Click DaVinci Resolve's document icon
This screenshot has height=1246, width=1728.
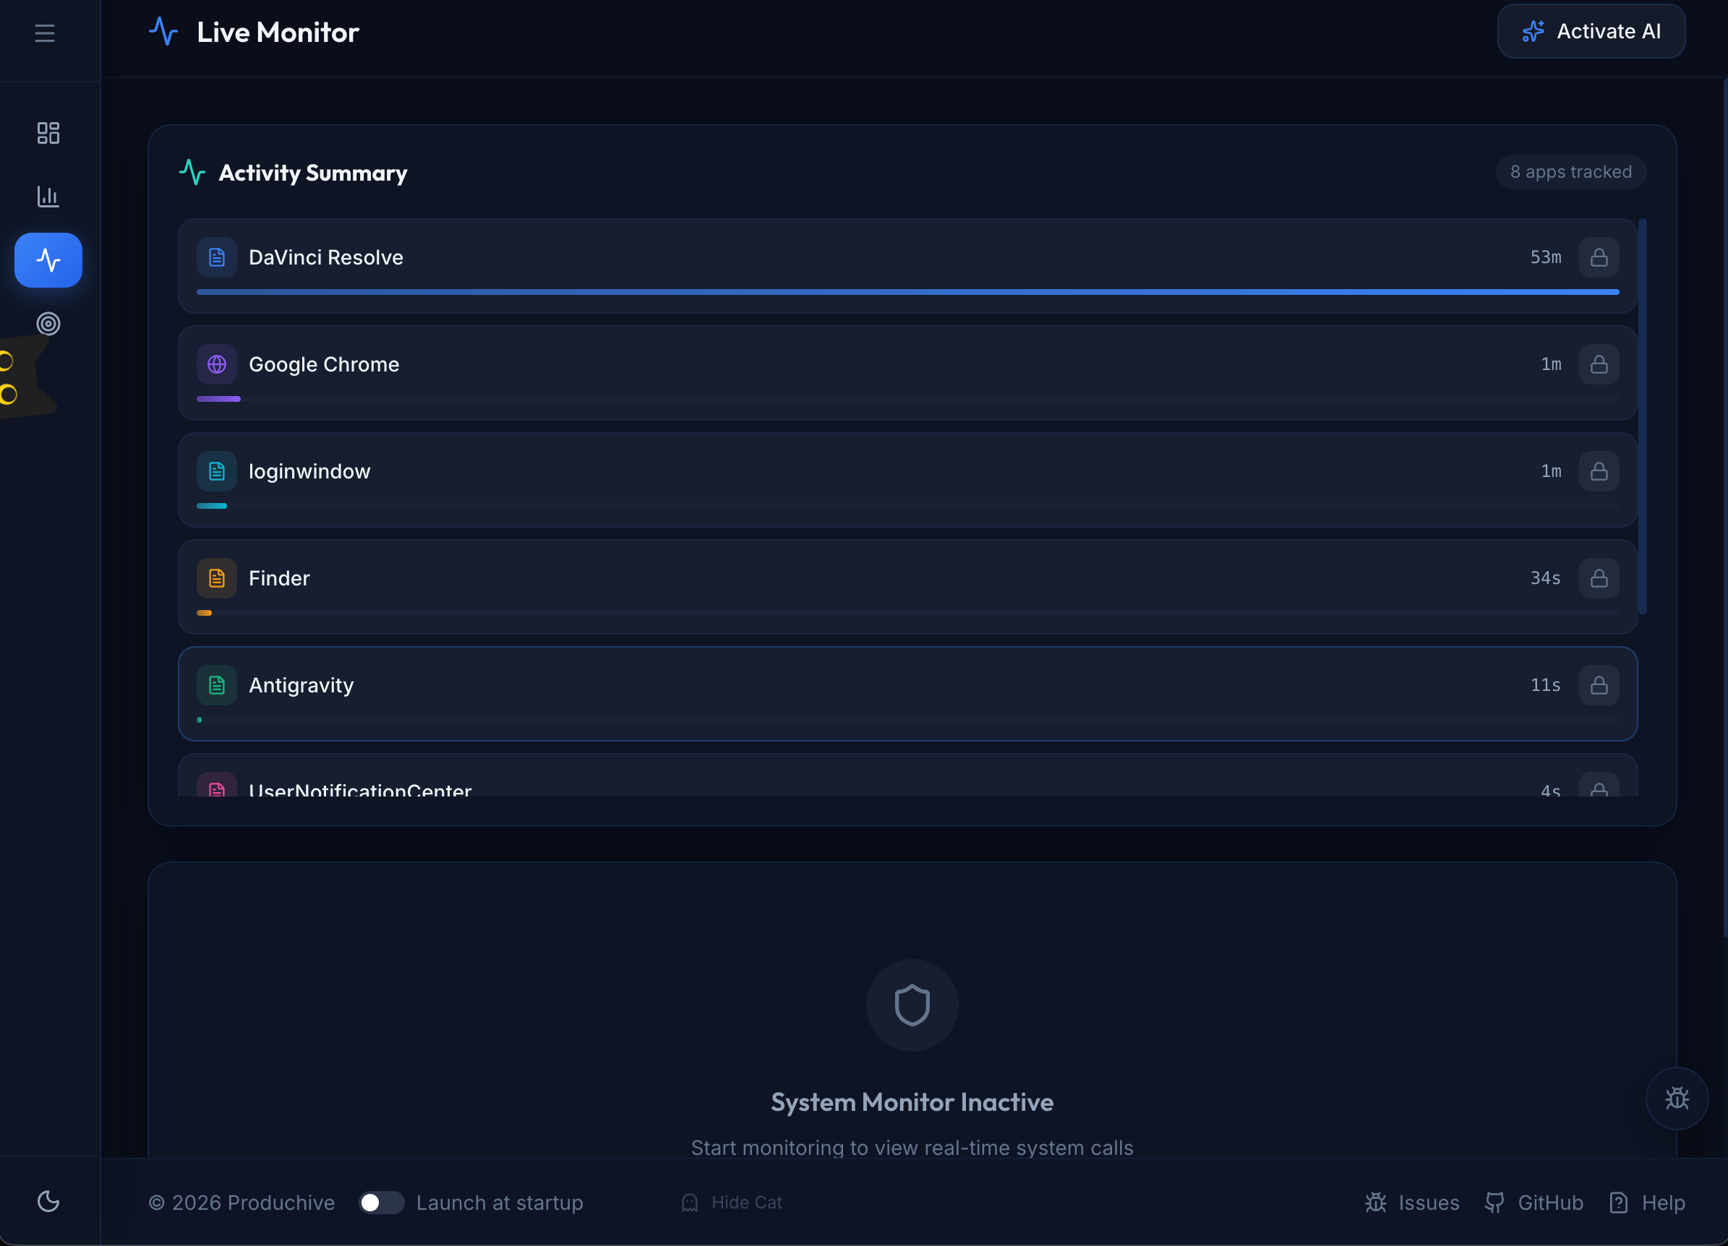(x=216, y=257)
